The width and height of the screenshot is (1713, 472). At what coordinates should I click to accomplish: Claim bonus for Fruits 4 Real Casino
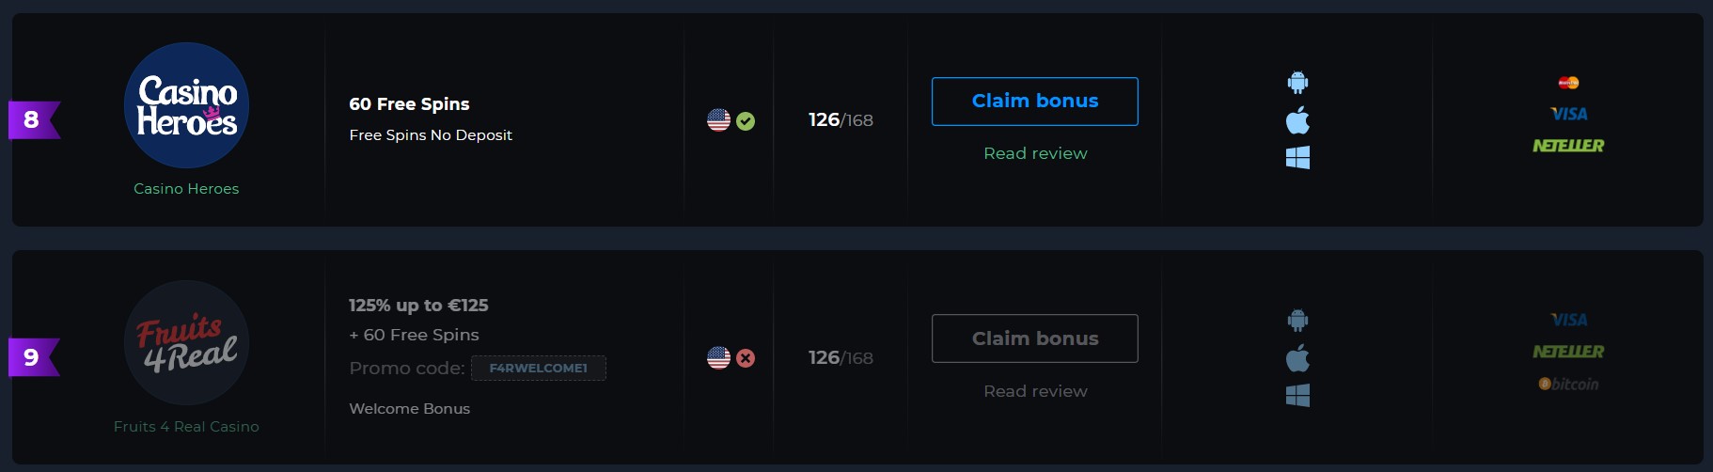1035,338
